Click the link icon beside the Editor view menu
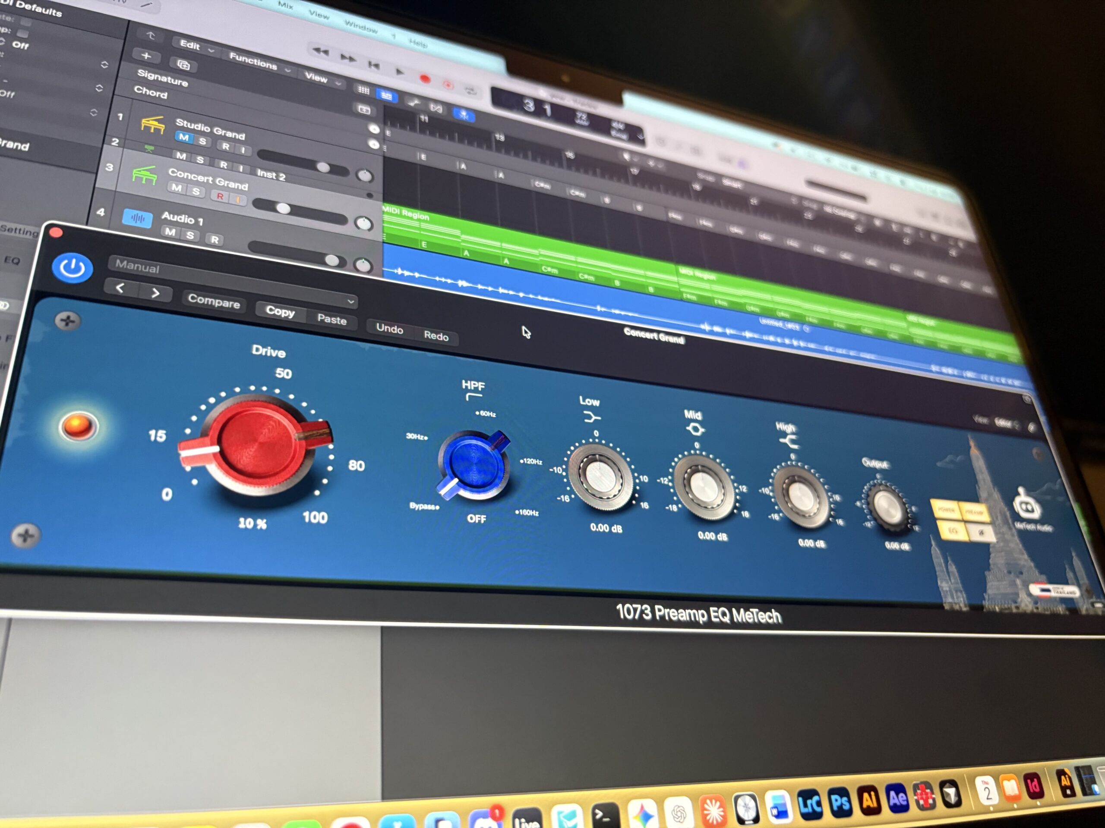 pyautogui.click(x=1033, y=427)
